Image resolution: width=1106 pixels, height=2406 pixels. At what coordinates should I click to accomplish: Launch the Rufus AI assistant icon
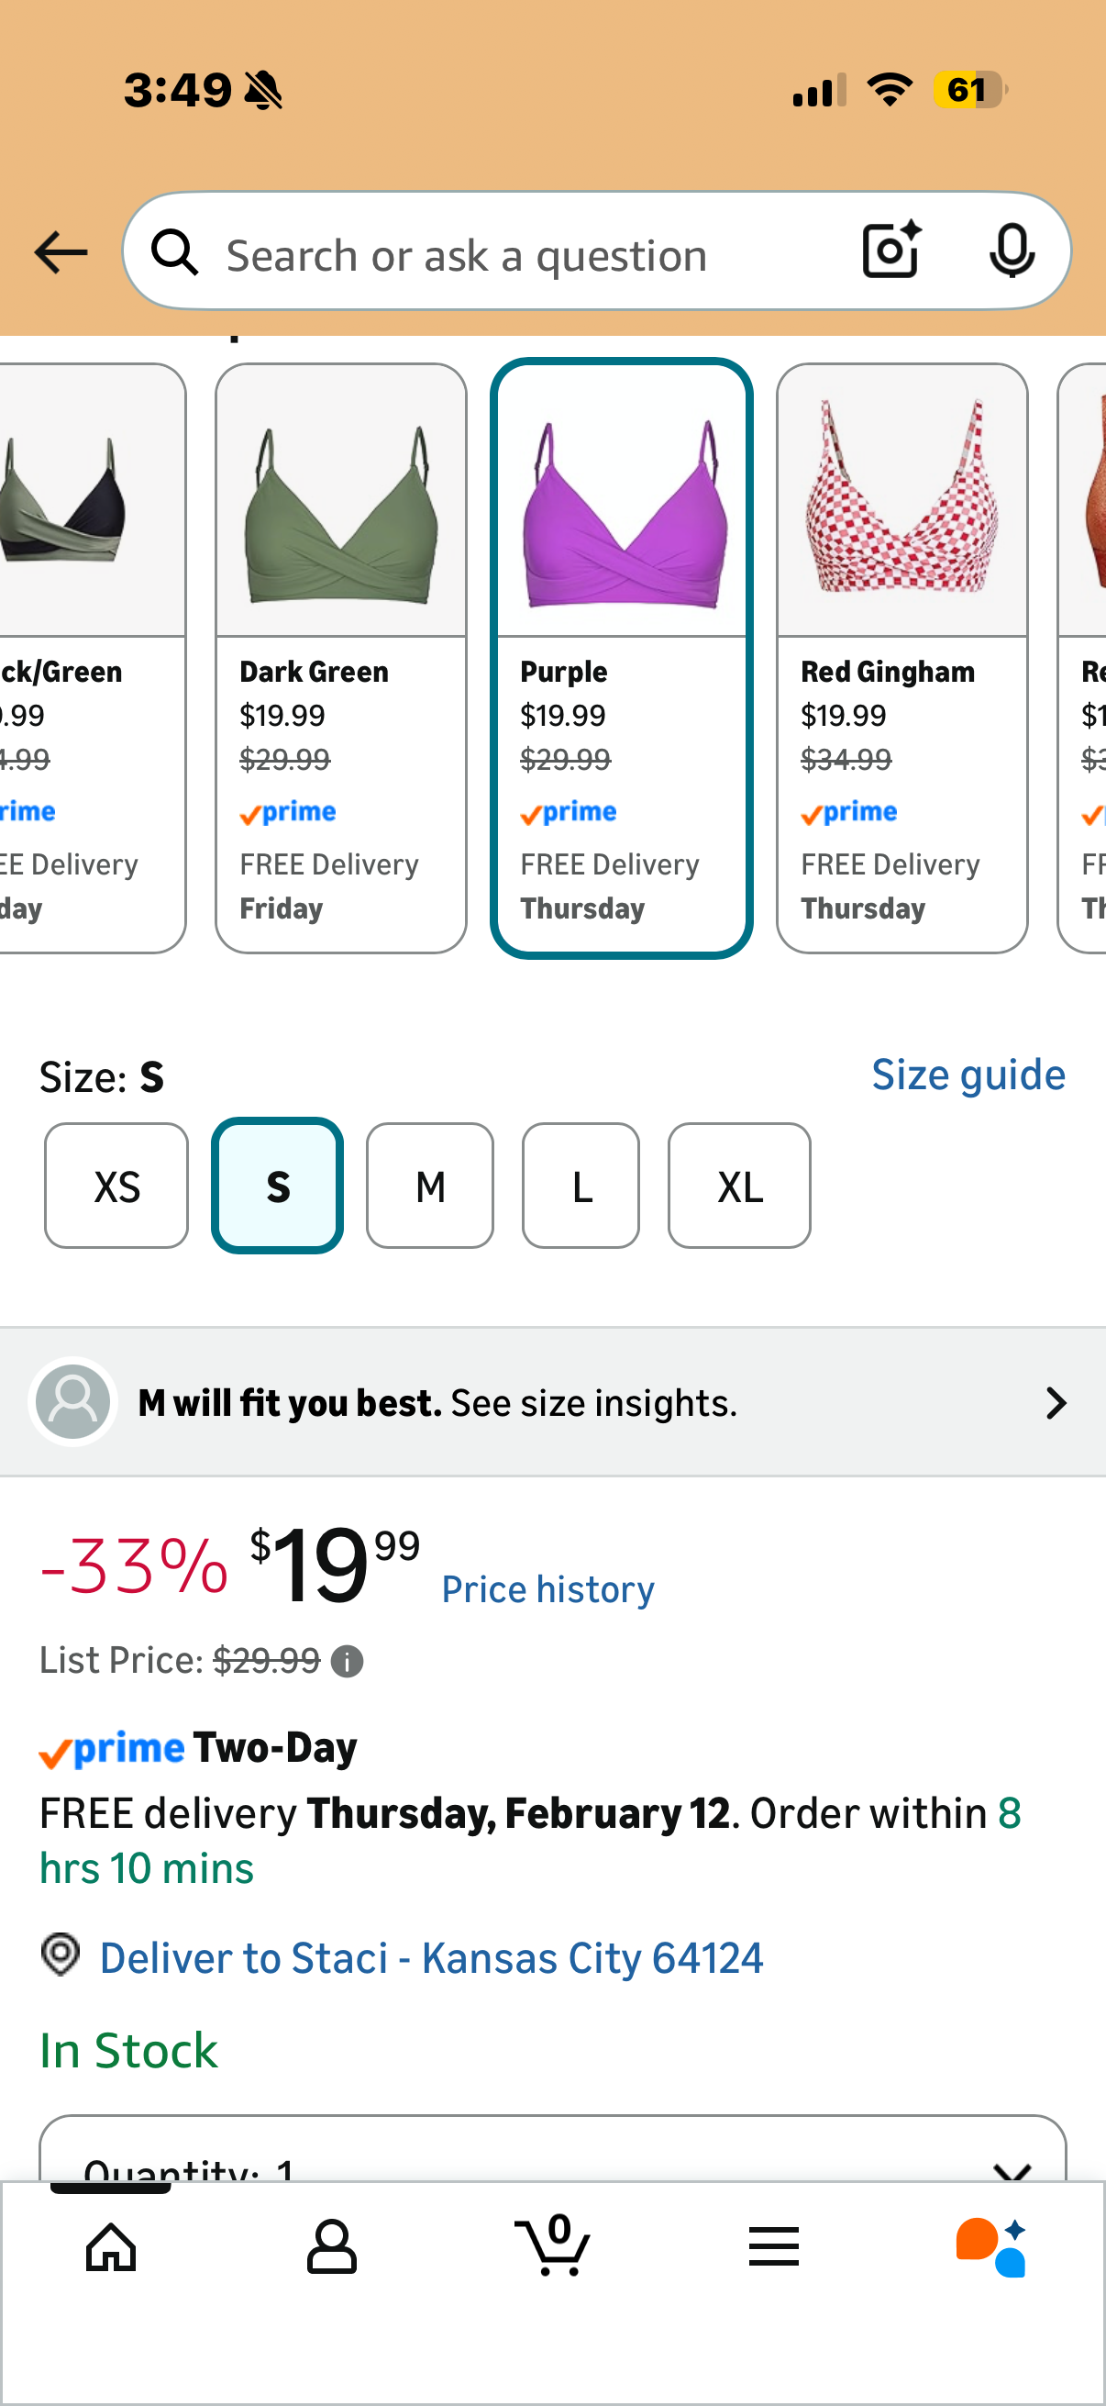point(991,2246)
